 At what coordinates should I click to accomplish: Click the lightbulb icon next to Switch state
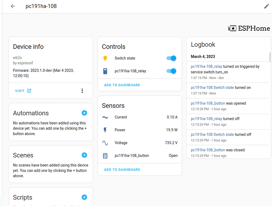pyautogui.click(x=105, y=58)
